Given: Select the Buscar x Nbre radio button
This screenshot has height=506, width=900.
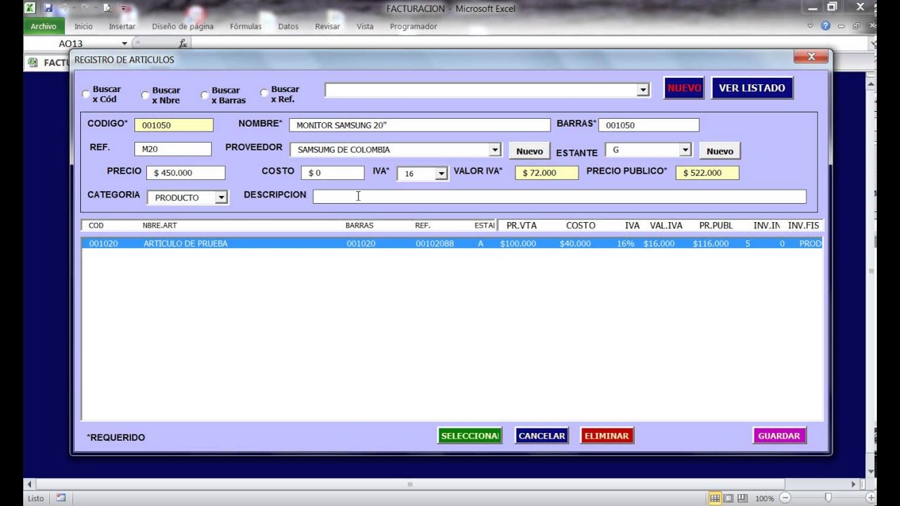Looking at the screenshot, I should click(146, 94).
